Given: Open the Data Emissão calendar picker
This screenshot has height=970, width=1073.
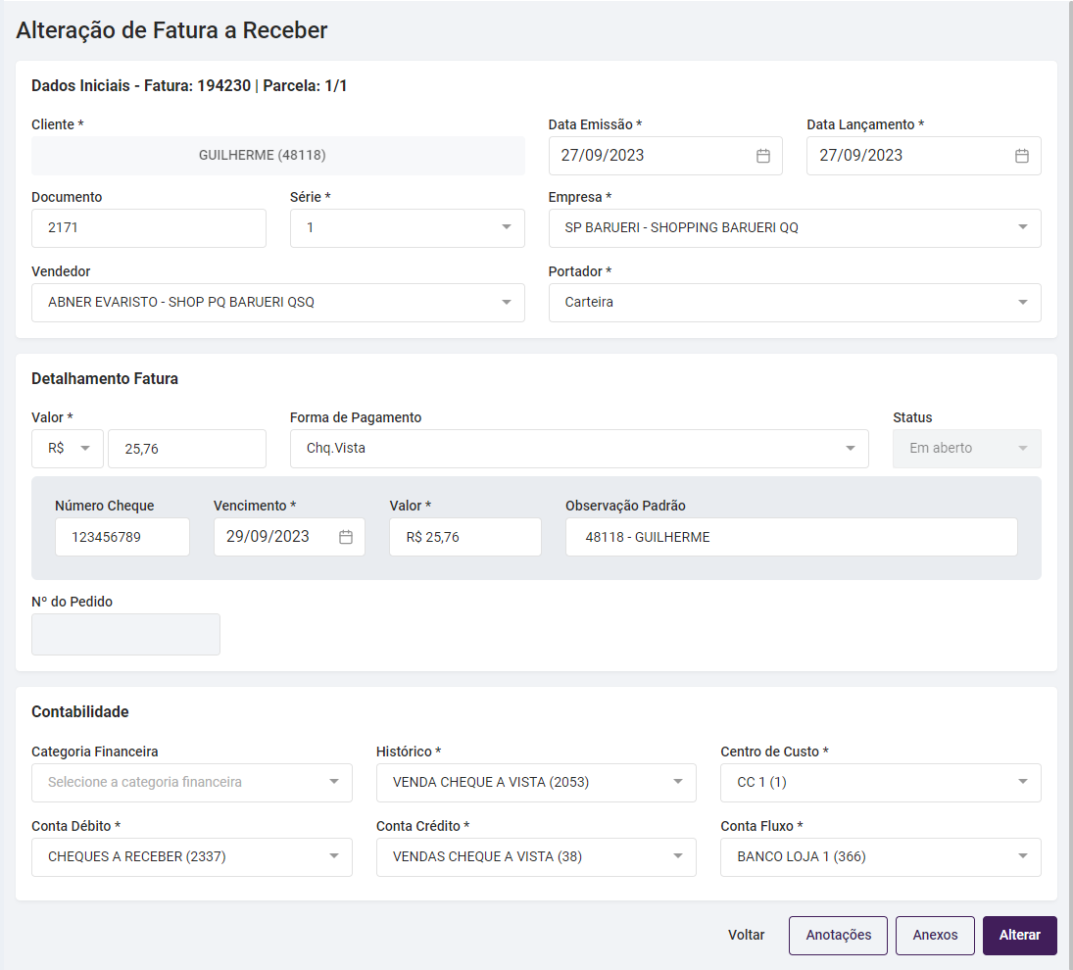Looking at the screenshot, I should tap(763, 156).
